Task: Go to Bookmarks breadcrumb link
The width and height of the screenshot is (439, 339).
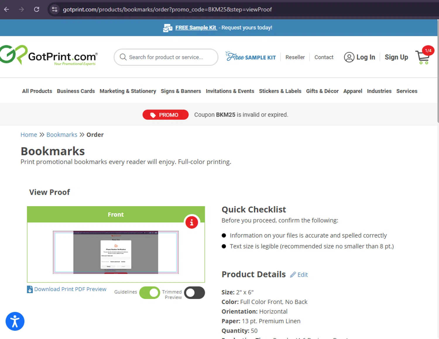Action: click(x=62, y=135)
